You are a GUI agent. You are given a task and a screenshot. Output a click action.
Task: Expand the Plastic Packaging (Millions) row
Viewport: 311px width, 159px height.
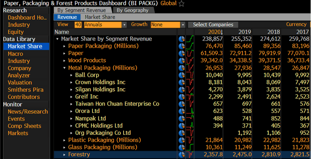(x=65, y=140)
